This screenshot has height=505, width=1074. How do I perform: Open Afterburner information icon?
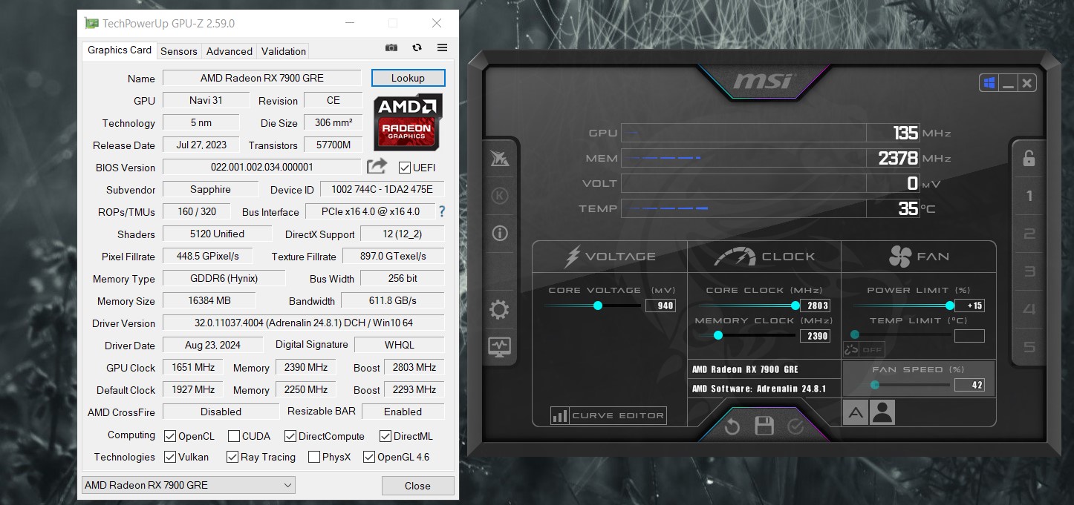500,234
